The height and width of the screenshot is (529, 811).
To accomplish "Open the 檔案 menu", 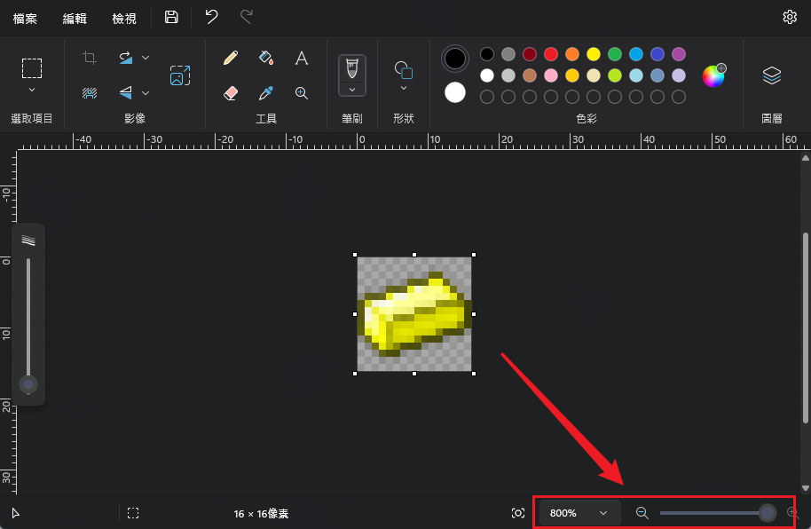I will click(x=25, y=19).
